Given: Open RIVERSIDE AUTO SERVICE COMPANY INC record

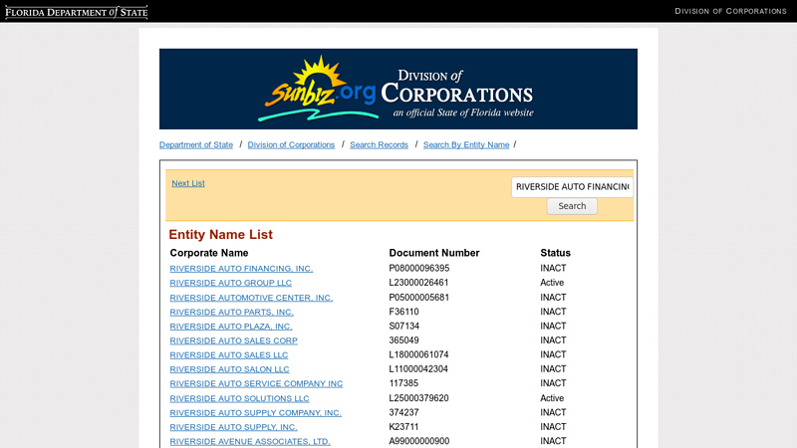Looking at the screenshot, I should (x=256, y=383).
